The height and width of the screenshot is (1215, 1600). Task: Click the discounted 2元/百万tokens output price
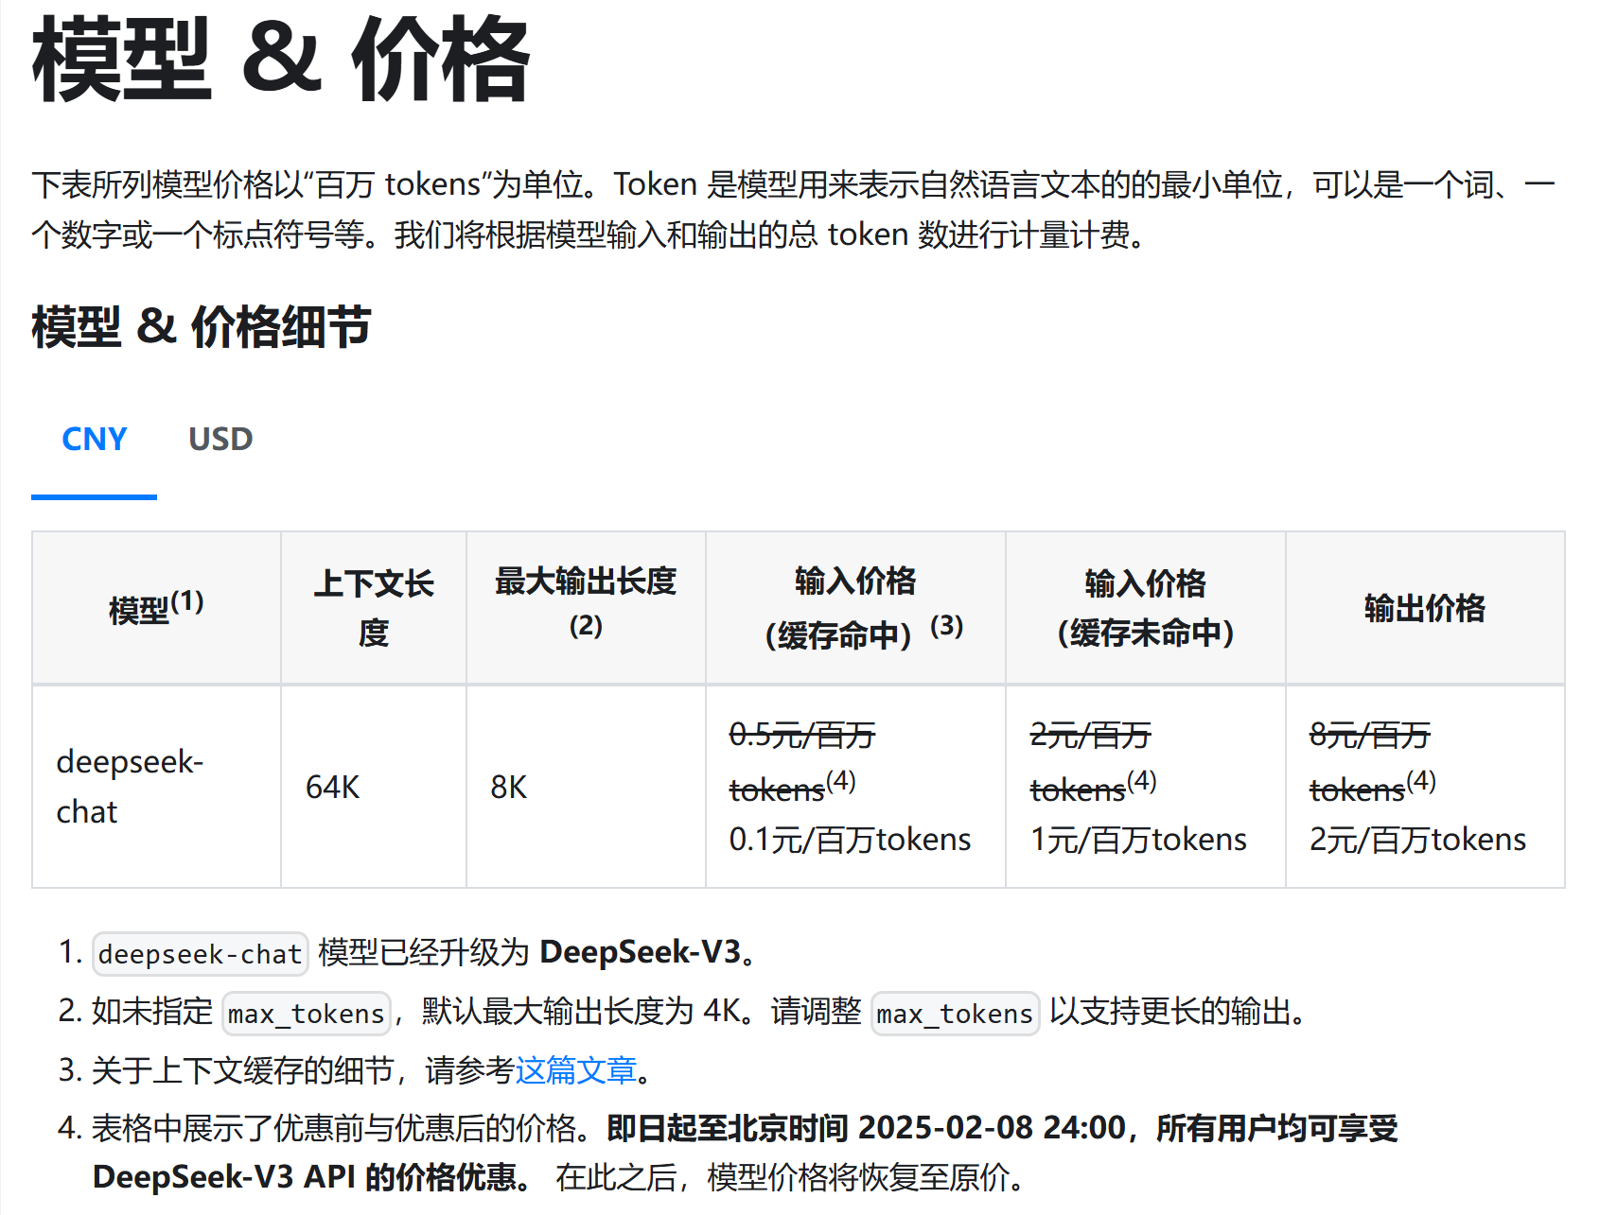pos(1417,839)
